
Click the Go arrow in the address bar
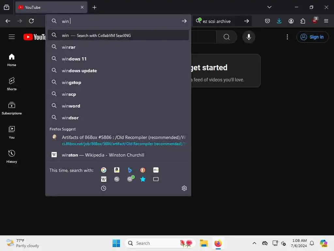184,21
